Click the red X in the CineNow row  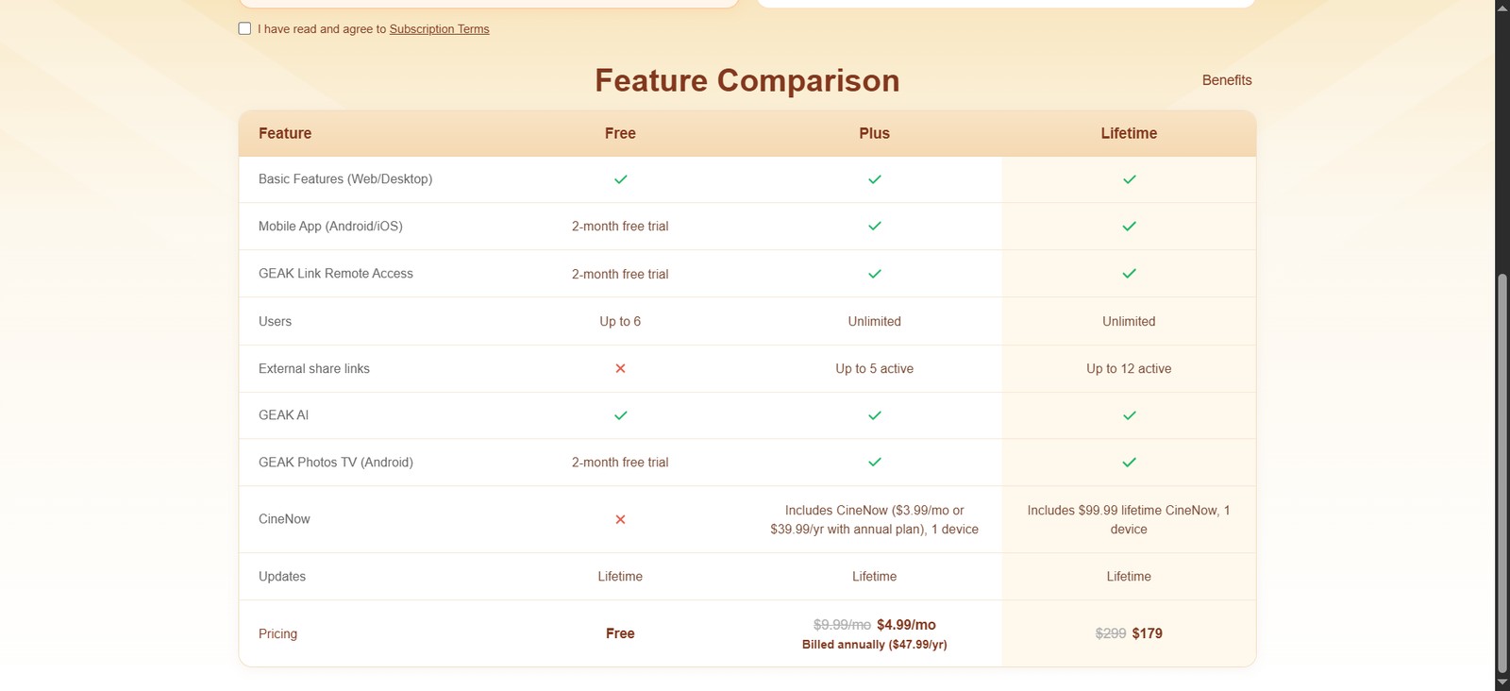click(620, 519)
